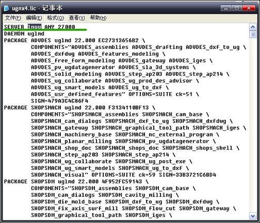The height and width of the screenshot is (223, 260).
Task: Click the scrollbar down arrow
Action: click(253, 216)
